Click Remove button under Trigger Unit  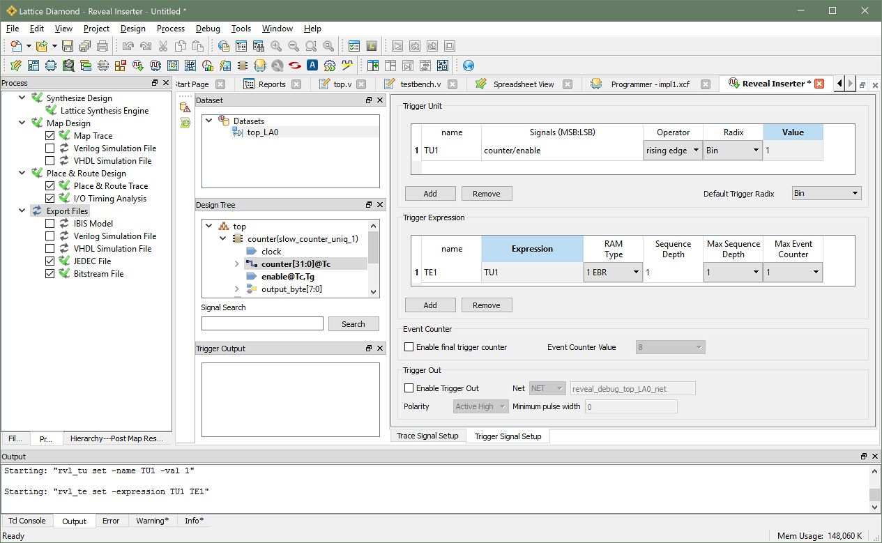pos(486,194)
